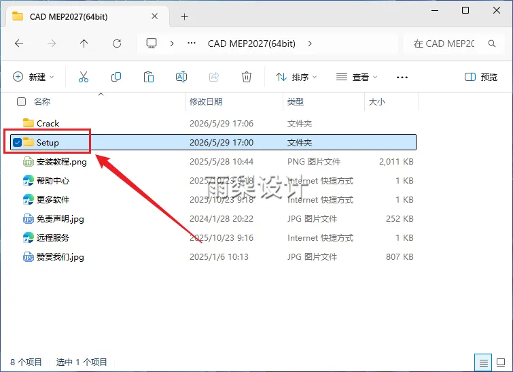Sort by 大小 column header
The image size is (513, 372).
(x=377, y=102)
